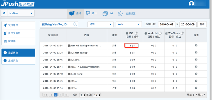The image size is (212, 100).
Task: Click the 查询 button
Action: click(x=202, y=24)
